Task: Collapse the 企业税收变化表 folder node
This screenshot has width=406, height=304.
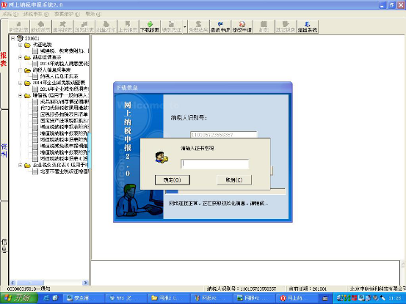Action: pos(21,165)
